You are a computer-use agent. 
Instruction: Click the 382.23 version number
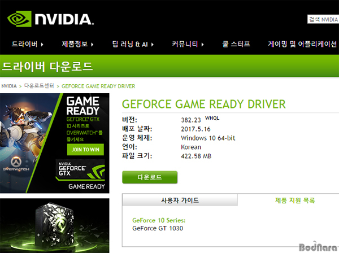(x=191, y=120)
